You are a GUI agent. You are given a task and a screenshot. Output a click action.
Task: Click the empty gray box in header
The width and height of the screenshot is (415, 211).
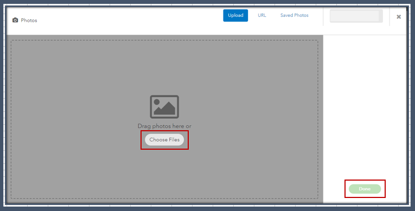(354, 16)
